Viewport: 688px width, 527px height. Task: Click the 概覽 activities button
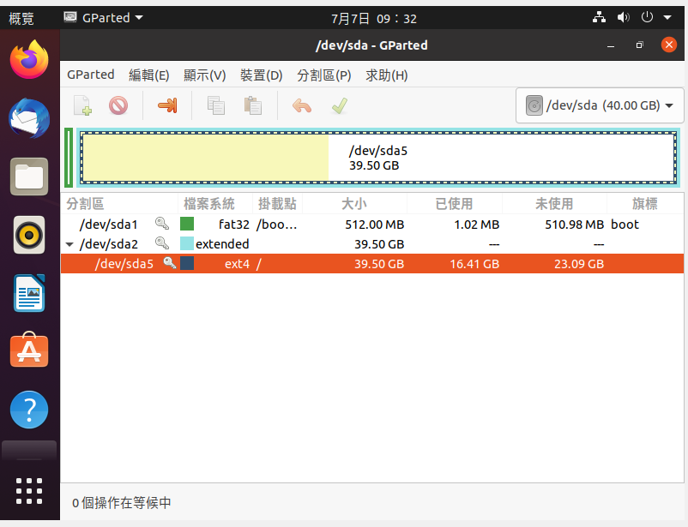(x=21, y=17)
